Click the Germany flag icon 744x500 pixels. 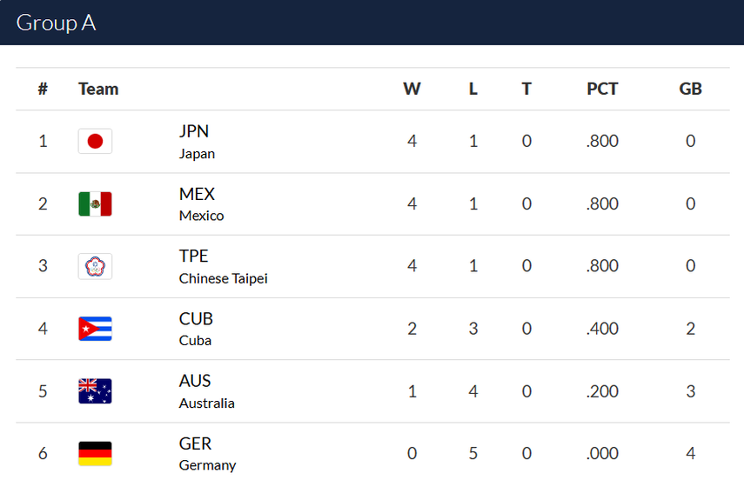pos(95,454)
